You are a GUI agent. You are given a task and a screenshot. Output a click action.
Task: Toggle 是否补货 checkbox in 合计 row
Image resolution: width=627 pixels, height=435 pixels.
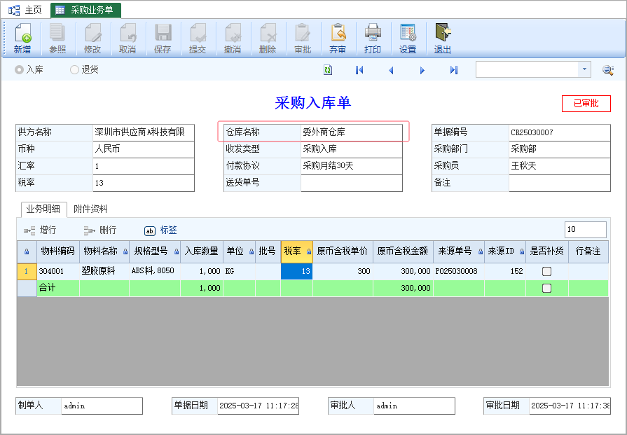point(546,289)
